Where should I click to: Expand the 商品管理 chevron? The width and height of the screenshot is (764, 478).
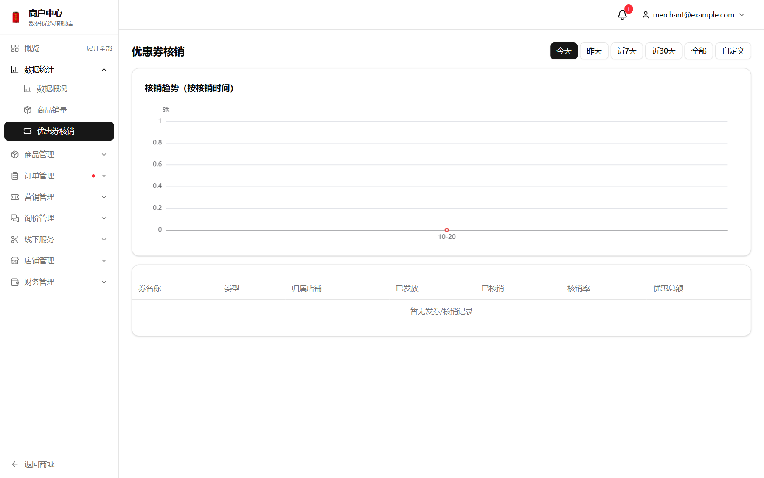(x=104, y=155)
